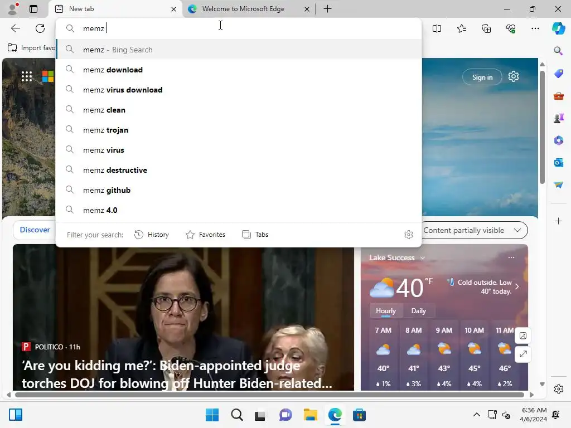Choose memz clean suggestion
This screenshot has height=428, width=571.
tap(239, 110)
